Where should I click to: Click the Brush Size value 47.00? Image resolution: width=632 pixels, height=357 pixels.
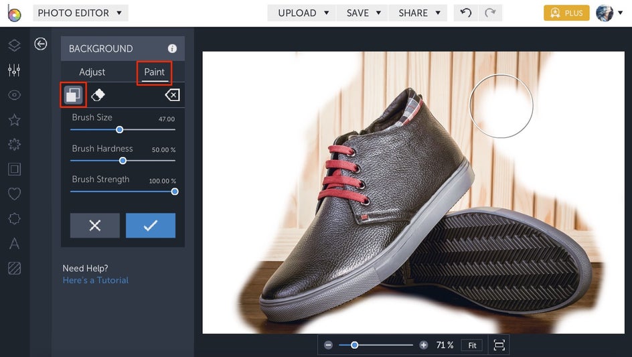coord(167,119)
